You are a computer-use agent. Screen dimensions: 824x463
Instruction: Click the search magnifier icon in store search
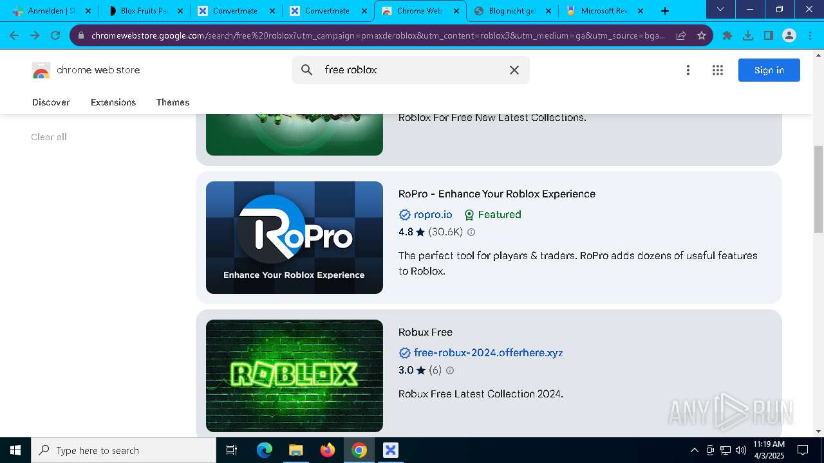pos(307,70)
